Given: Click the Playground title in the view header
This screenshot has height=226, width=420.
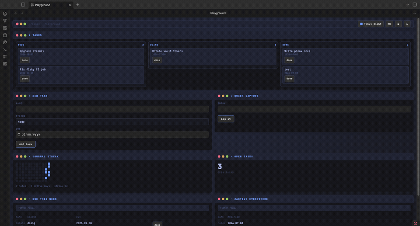Looking at the screenshot, I should click(x=218, y=13).
